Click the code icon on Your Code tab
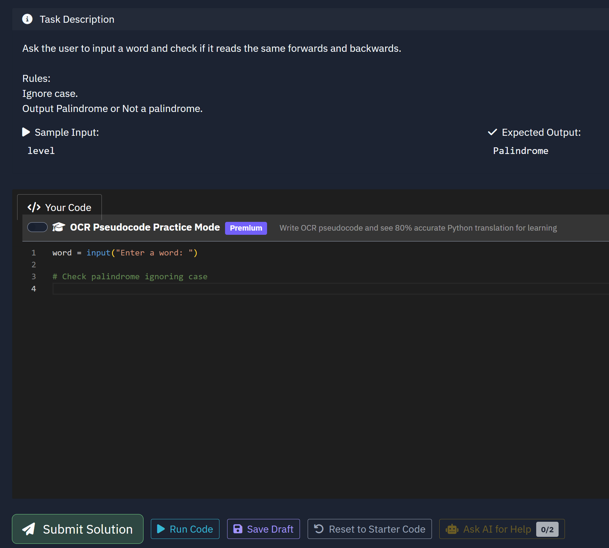 (x=34, y=207)
